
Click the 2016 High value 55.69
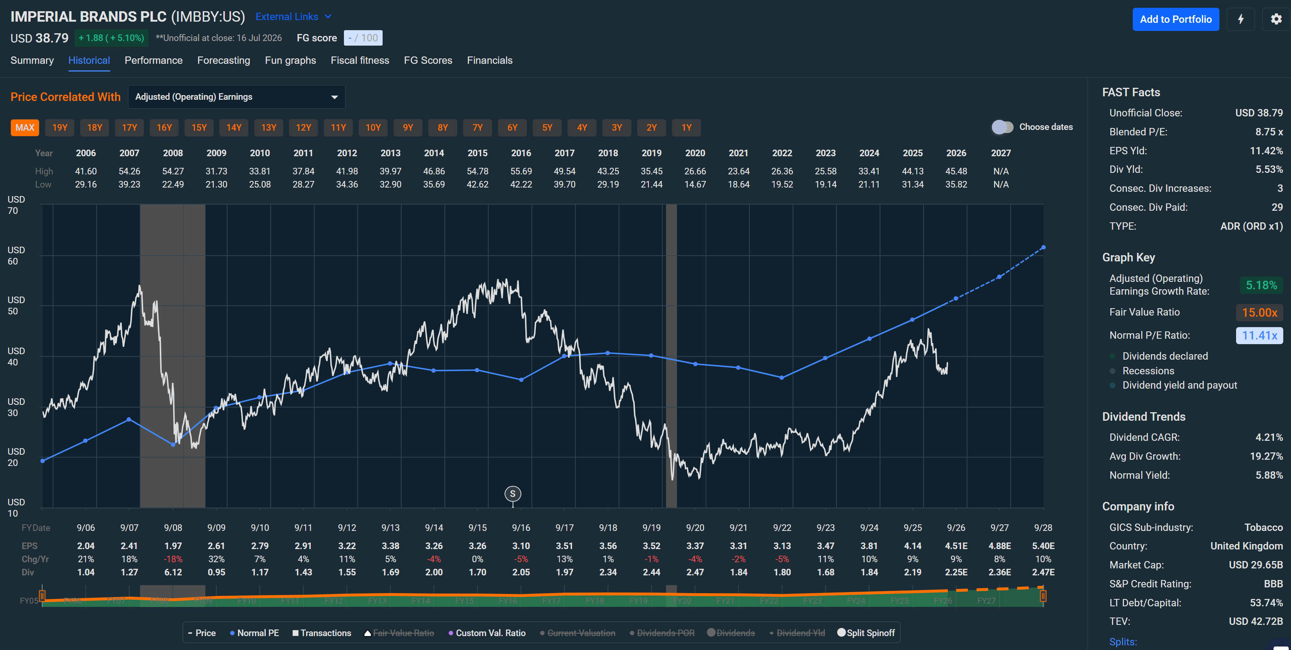tap(521, 171)
